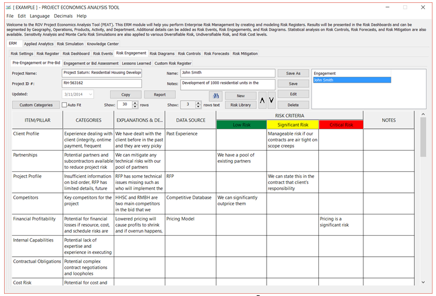Click the Contractual Obligations row label
The width and height of the screenshot is (436, 296).
click(37, 261)
